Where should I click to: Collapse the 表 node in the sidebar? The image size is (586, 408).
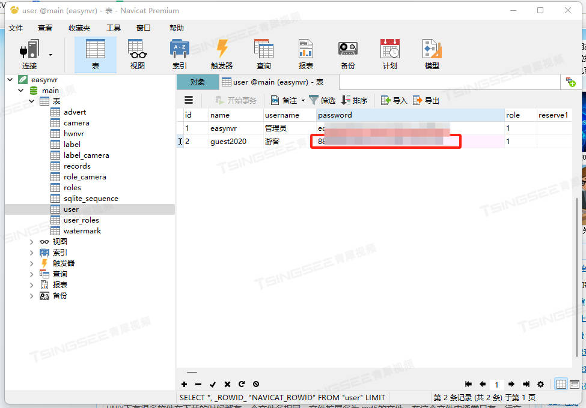[x=31, y=101]
